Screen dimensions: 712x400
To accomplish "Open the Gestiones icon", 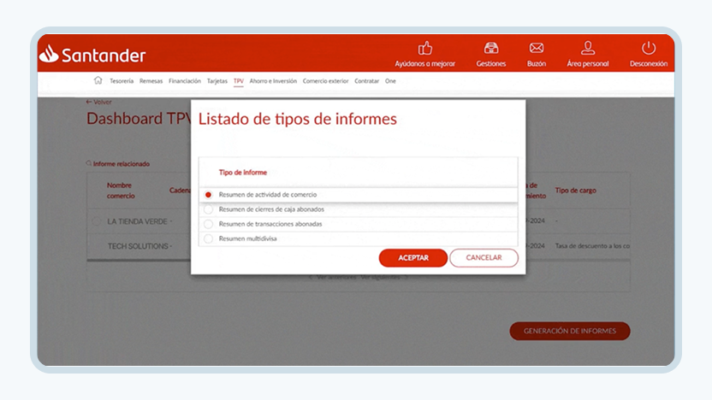I will (491, 48).
